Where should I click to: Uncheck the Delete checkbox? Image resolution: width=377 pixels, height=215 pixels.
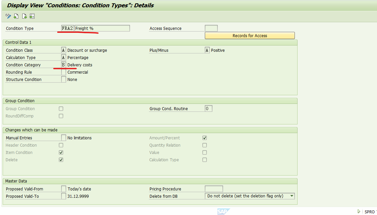click(x=61, y=160)
